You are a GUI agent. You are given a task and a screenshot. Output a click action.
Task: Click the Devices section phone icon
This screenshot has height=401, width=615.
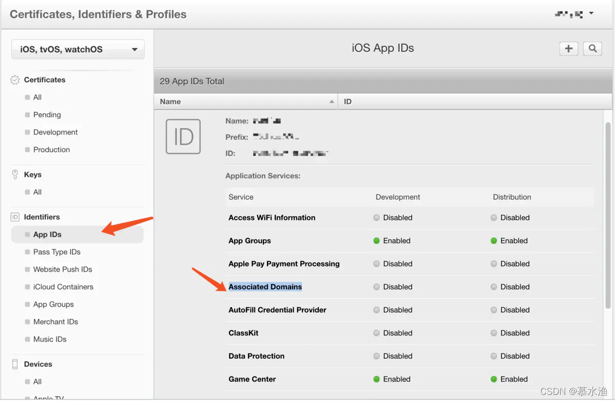tap(15, 364)
